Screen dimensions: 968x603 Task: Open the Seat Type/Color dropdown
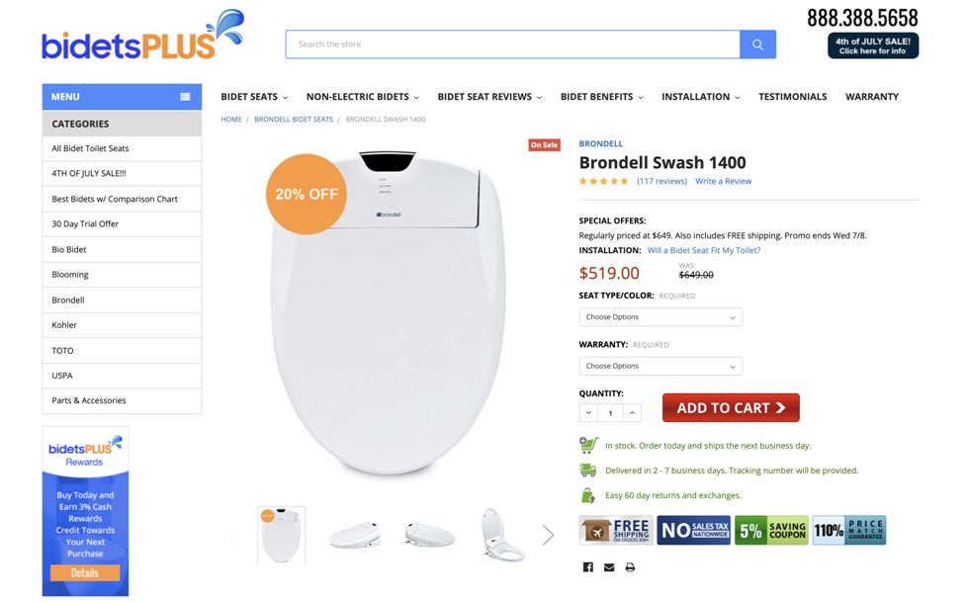click(x=660, y=317)
